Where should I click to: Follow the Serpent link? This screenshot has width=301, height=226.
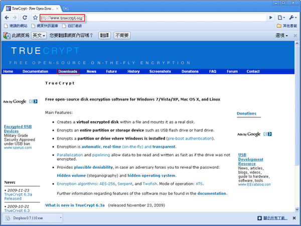[125, 184]
